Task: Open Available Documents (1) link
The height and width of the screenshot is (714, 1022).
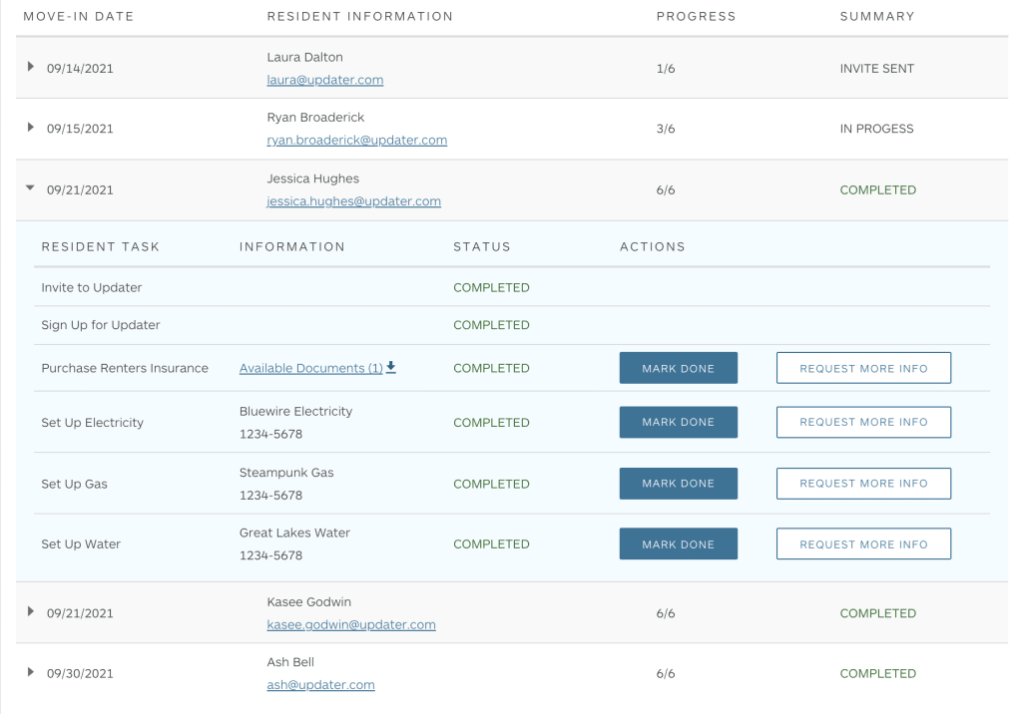Action: coord(311,368)
